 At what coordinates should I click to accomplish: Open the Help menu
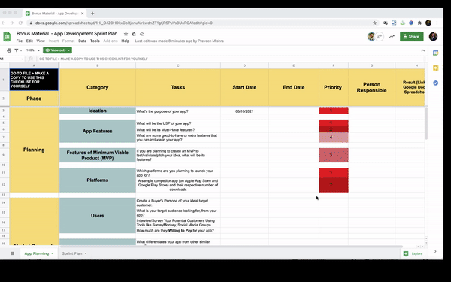click(x=125, y=41)
